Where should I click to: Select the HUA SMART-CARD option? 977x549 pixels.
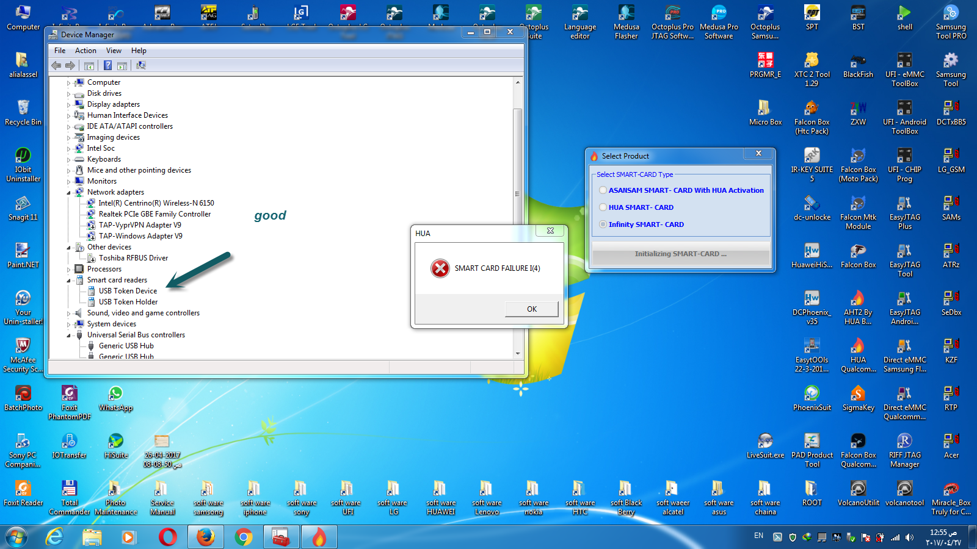click(x=603, y=207)
